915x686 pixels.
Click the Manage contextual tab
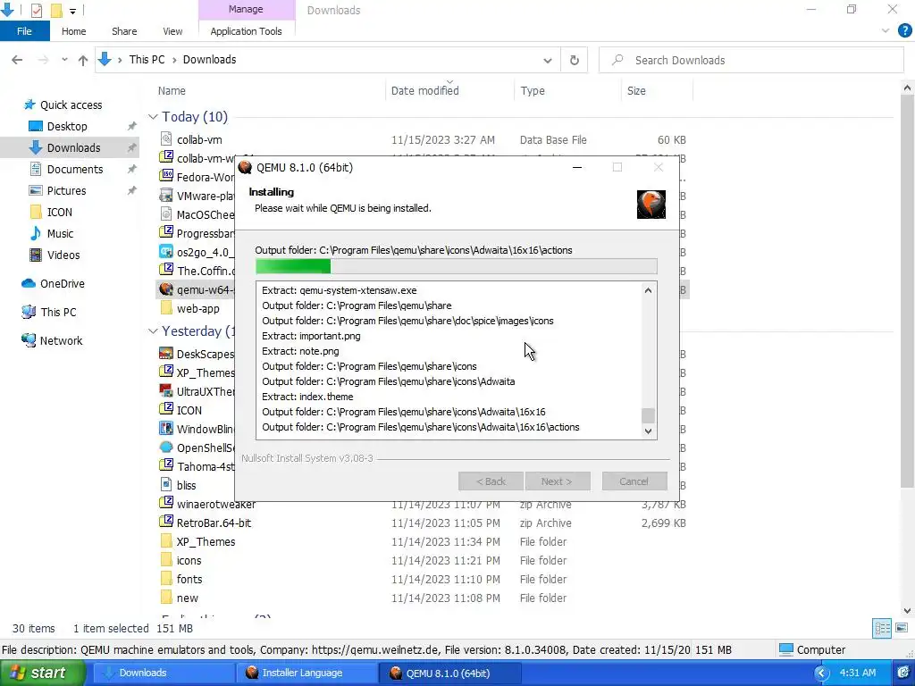point(246,9)
